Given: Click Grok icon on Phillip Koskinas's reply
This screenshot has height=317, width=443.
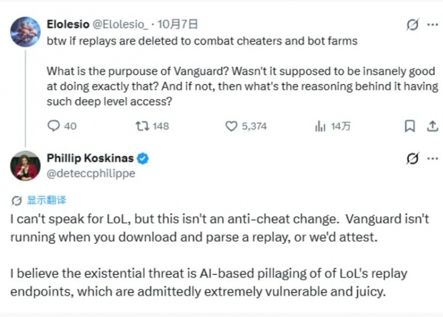Looking at the screenshot, I should [x=412, y=158].
